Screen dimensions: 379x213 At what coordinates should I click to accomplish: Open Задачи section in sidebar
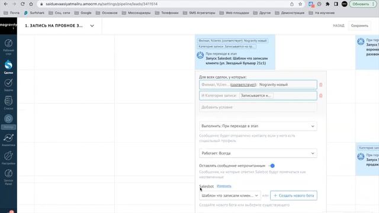pyautogui.click(x=8, y=85)
